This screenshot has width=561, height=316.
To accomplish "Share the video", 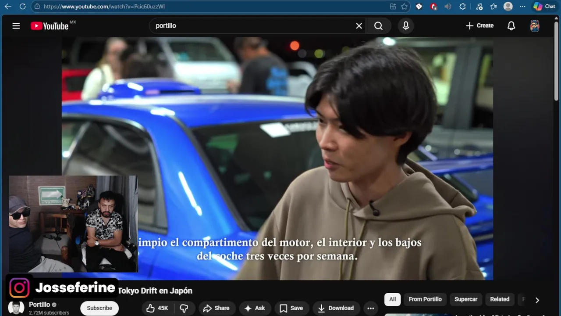I will 217,308.
